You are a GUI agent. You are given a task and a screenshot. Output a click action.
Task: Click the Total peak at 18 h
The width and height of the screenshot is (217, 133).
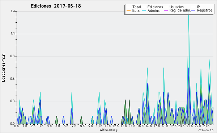[x=163, y=68]
